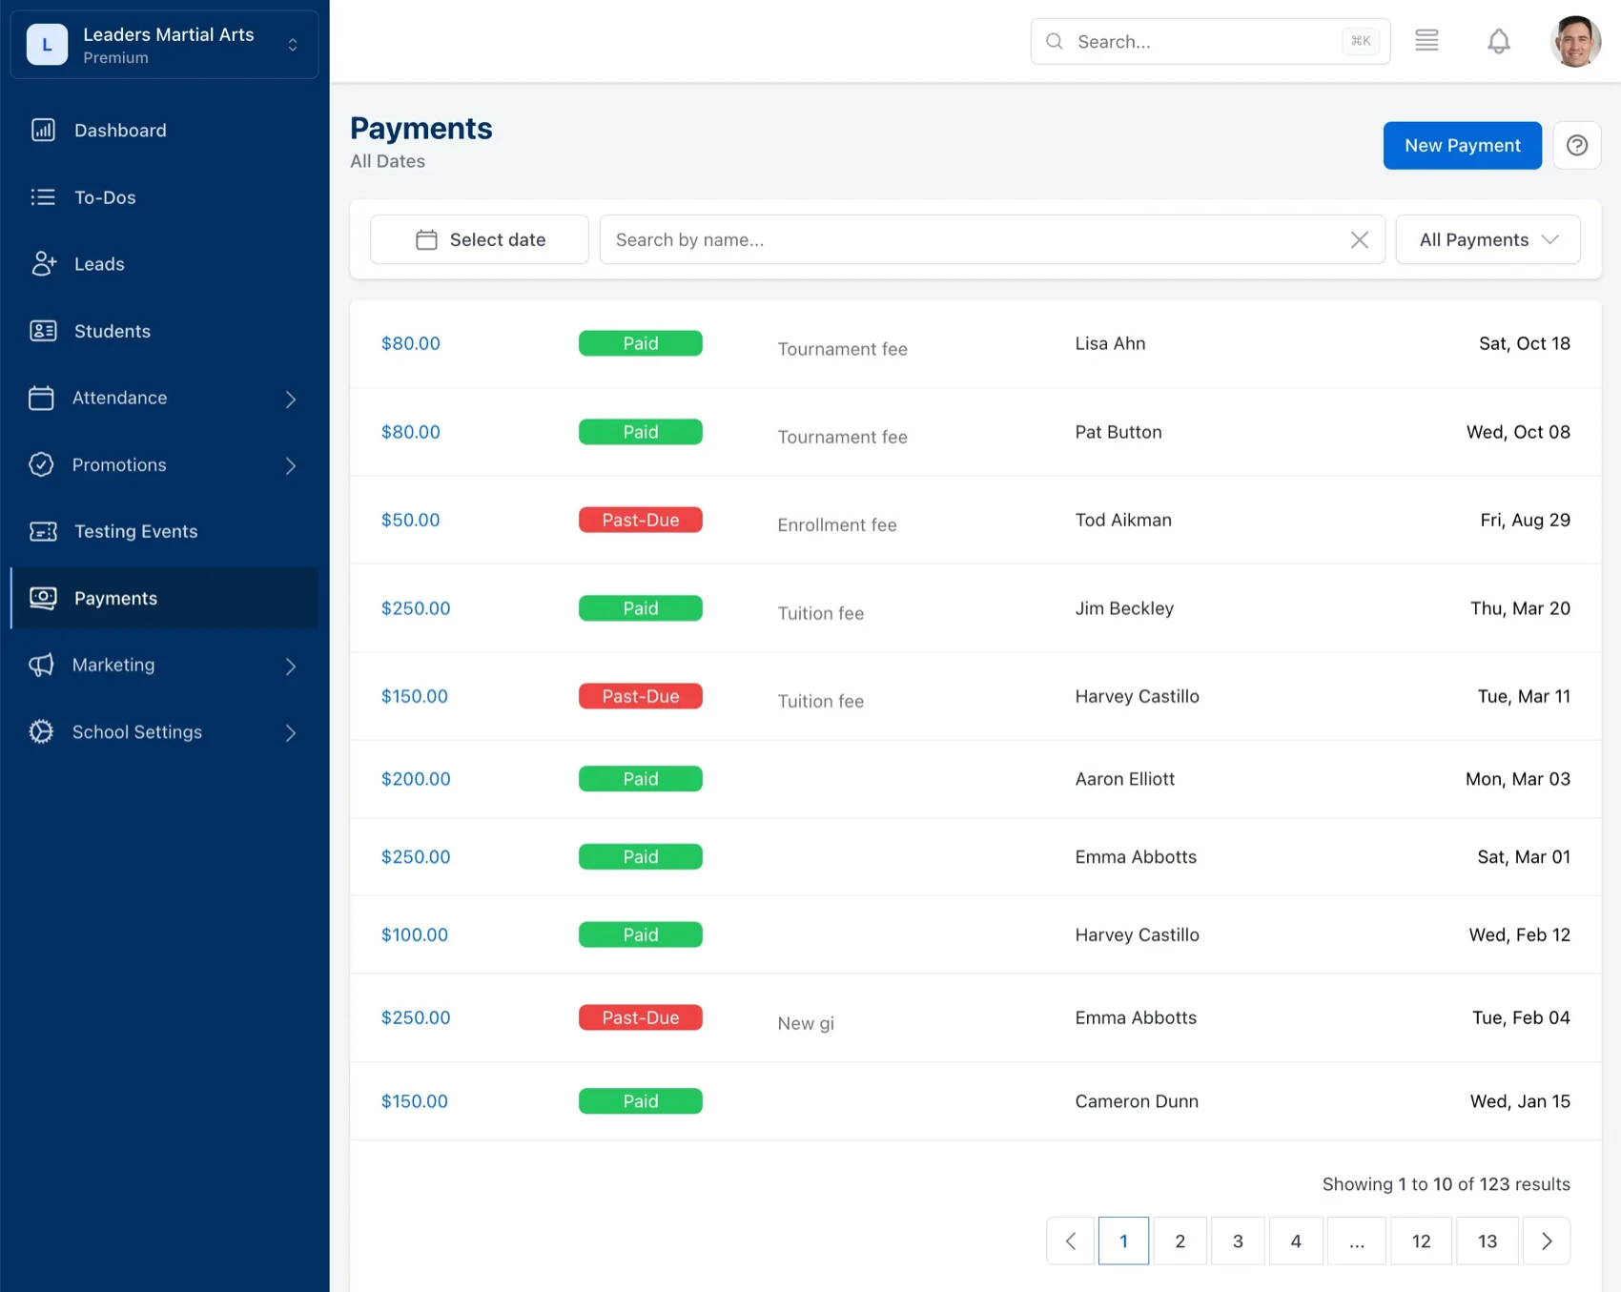
Task: Expand the School Settings chevron
Action: coord(291,732)
